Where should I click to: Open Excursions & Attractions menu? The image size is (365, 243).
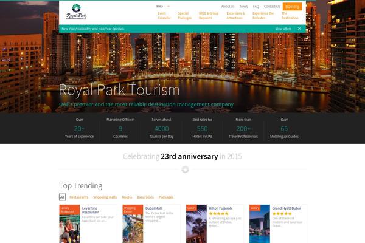click(235, 16)
